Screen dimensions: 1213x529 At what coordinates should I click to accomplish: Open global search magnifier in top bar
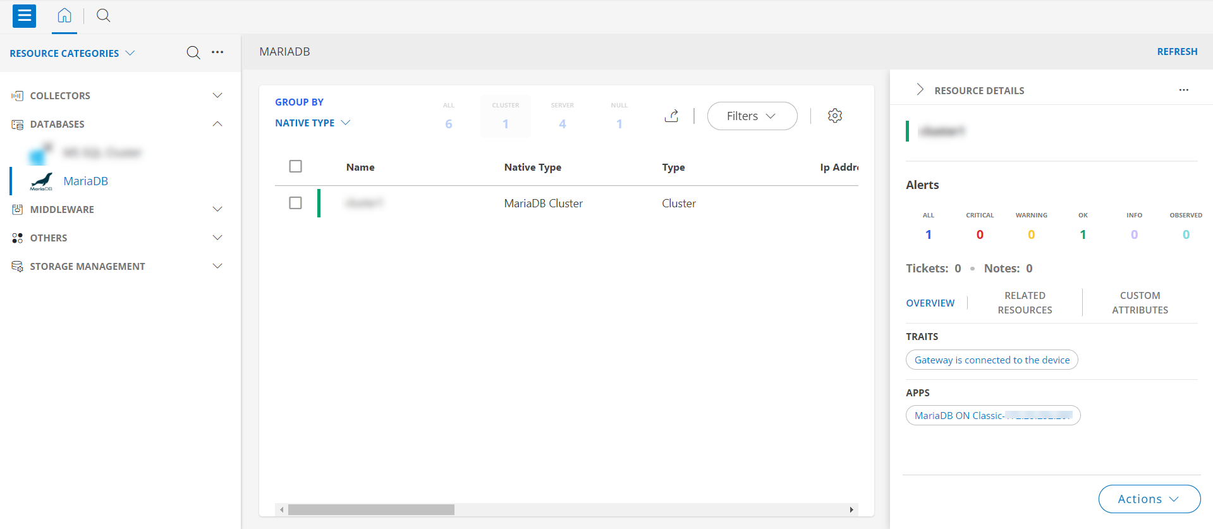104,16
